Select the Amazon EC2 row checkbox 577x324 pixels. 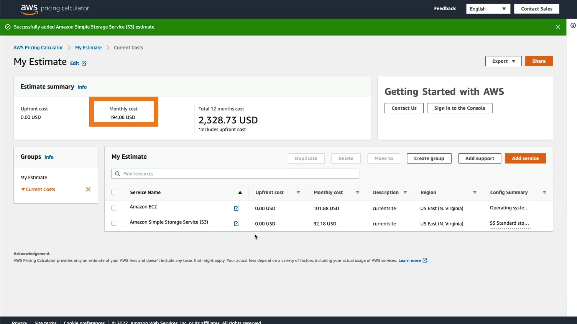114,208
